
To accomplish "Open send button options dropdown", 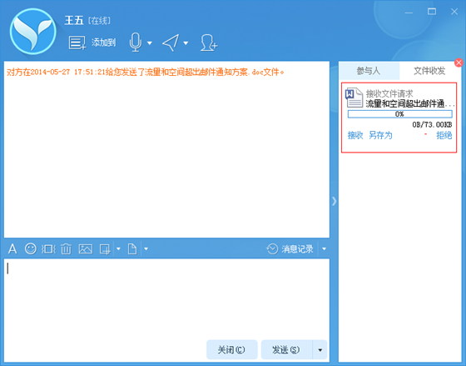I will pyautogui.click(x=320, y=349).
